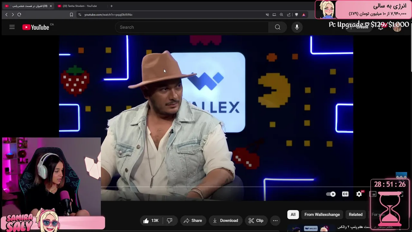
Task: Go forward with the browser forward arrow
Action: [x=13, y=15]
